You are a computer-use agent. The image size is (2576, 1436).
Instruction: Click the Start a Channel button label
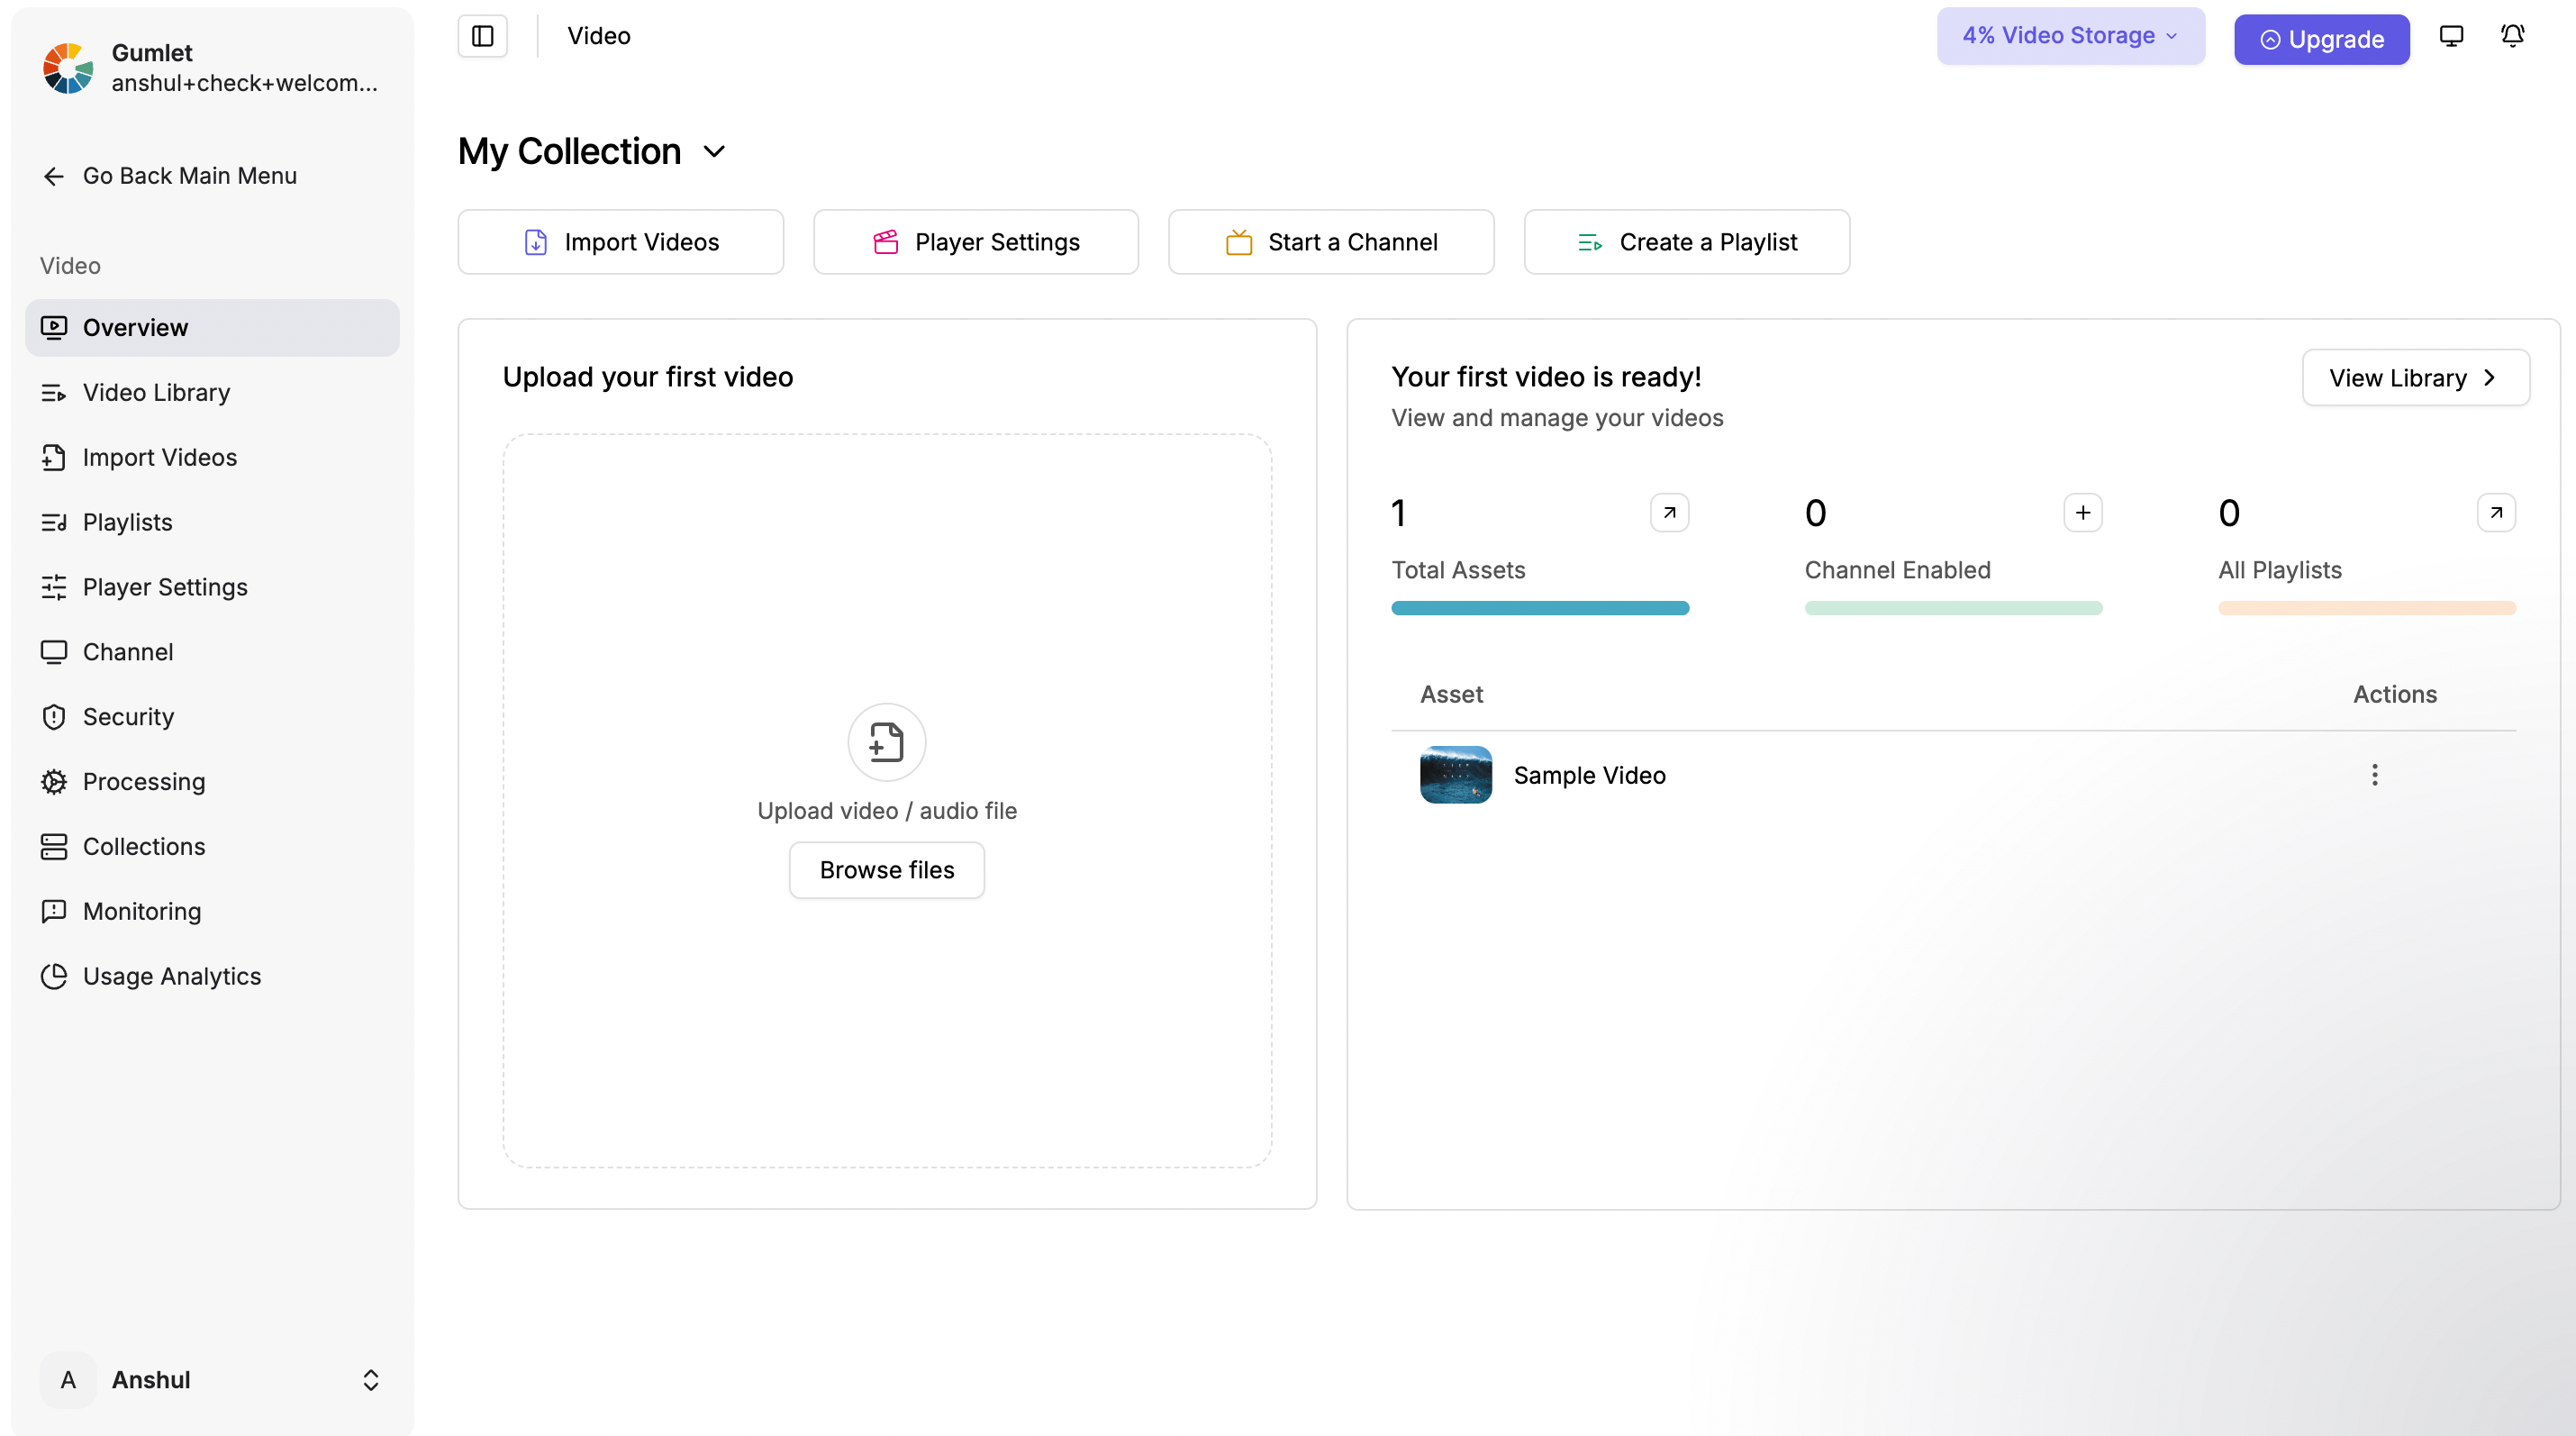[x=1352, y=242]
